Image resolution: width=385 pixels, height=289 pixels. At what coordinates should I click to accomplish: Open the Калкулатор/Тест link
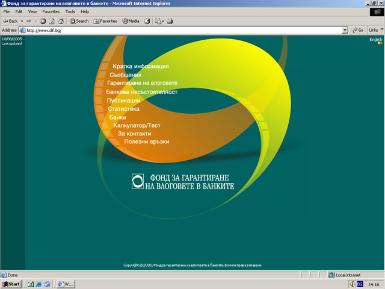click(x=137, y=125)
